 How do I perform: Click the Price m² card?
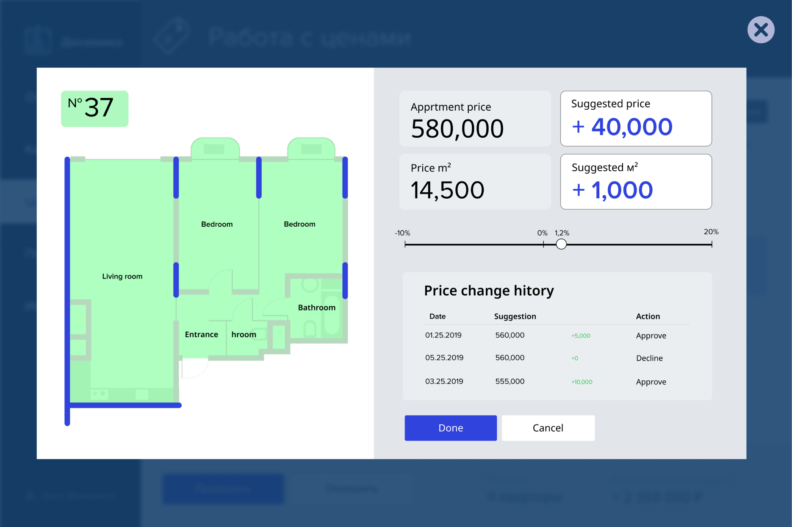point(475,182)
